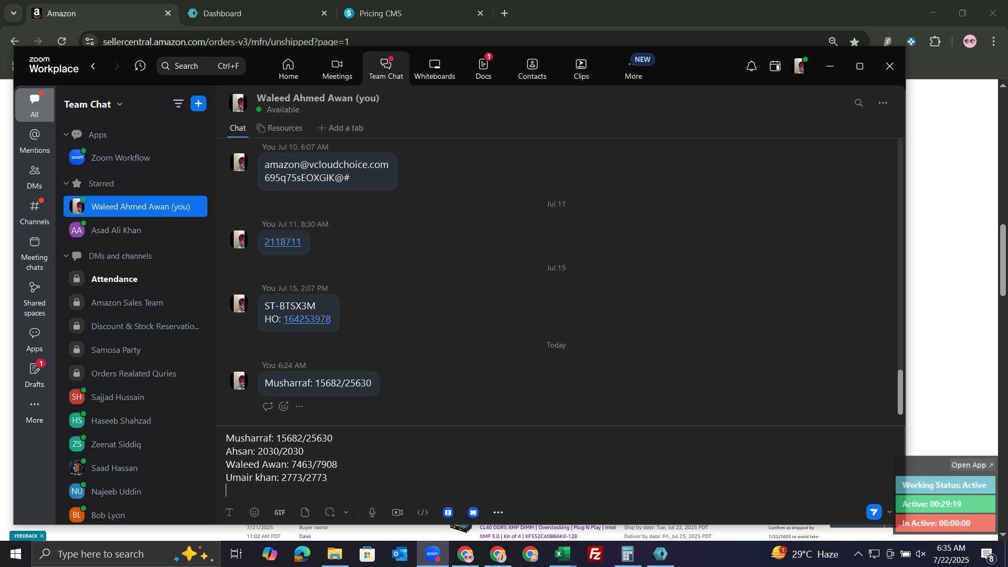Expand the Team Chat heading dropdown
Image resolution: width=1008 pixels, height=567 pixels.
pyautogui.click(x=120, y=104)
